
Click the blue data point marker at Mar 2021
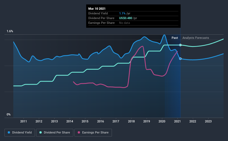180,59
